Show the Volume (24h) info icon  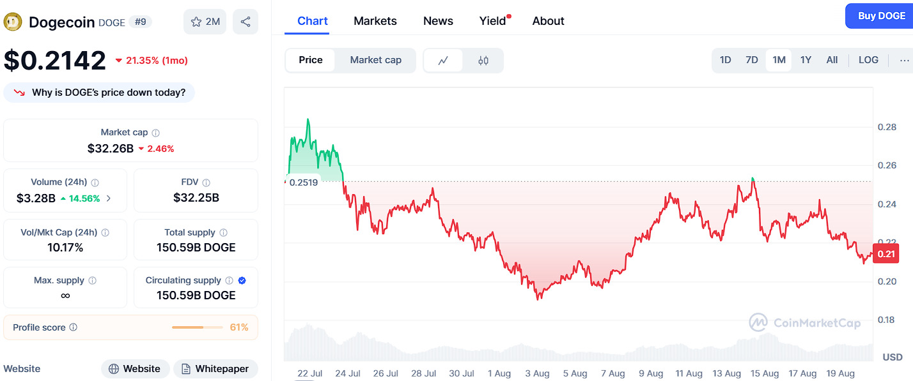point(95,183)
